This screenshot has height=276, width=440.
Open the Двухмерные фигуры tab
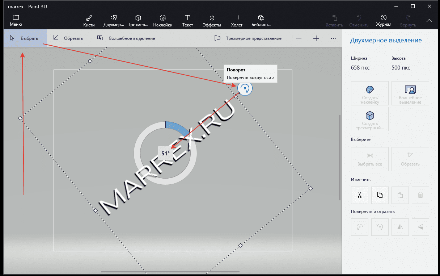click(113, 21)
